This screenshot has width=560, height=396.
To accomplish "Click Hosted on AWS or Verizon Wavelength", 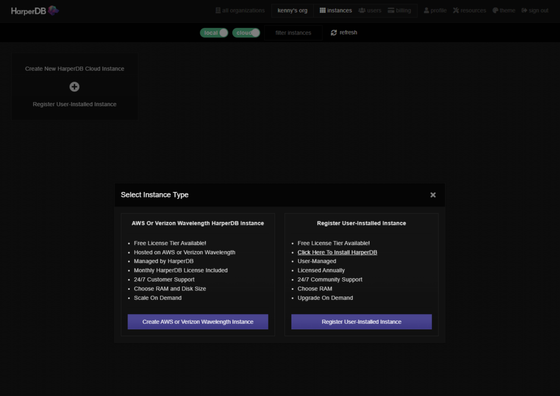I will tap(185, 253).
